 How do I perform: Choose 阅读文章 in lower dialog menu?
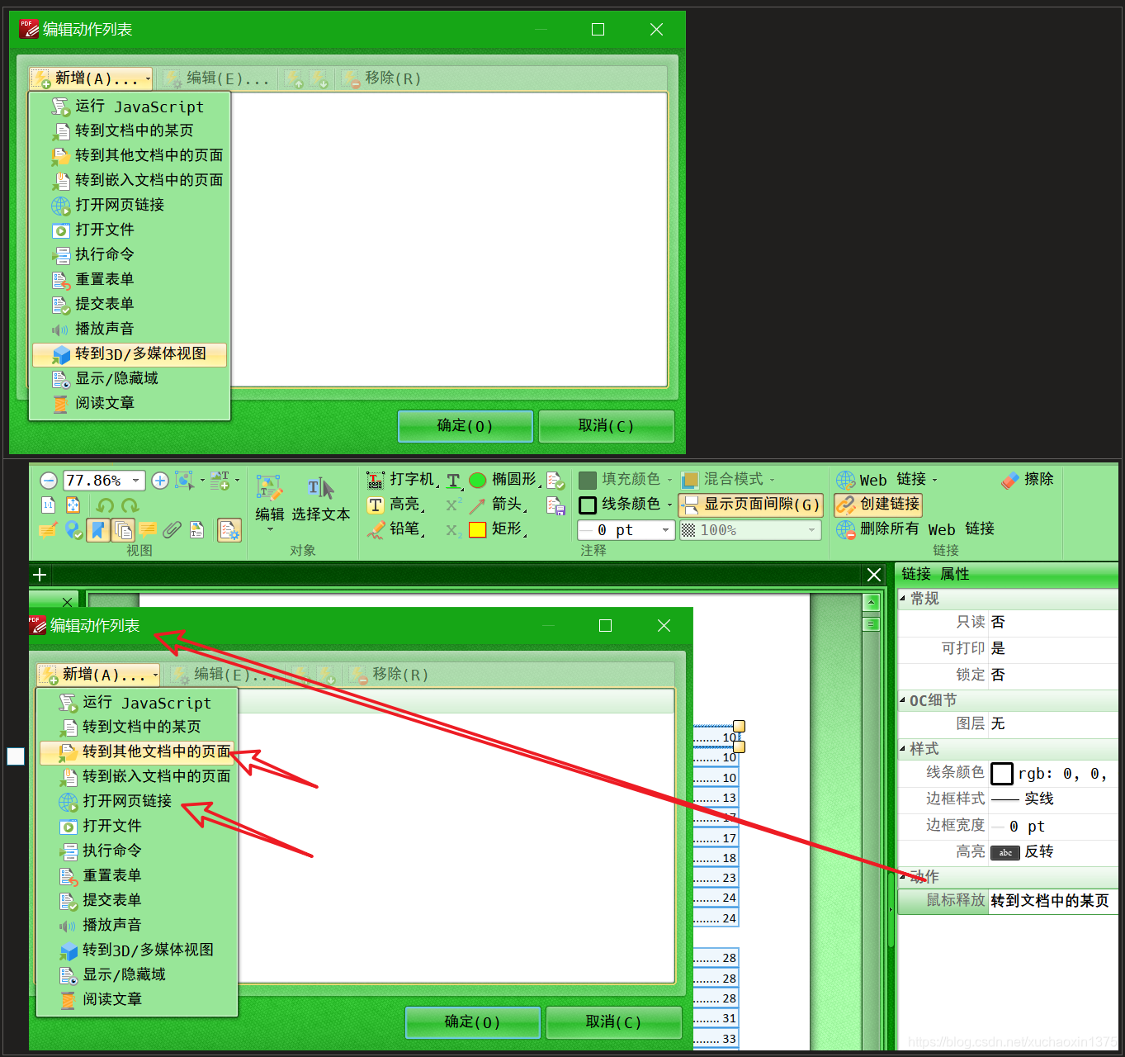[137, 1000]
